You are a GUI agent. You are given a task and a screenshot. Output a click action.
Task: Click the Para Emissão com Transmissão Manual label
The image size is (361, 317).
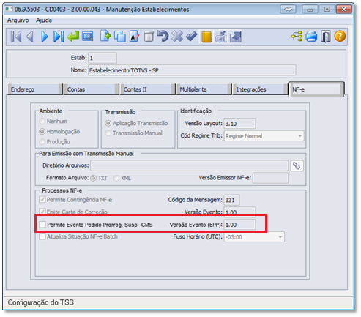86,154
